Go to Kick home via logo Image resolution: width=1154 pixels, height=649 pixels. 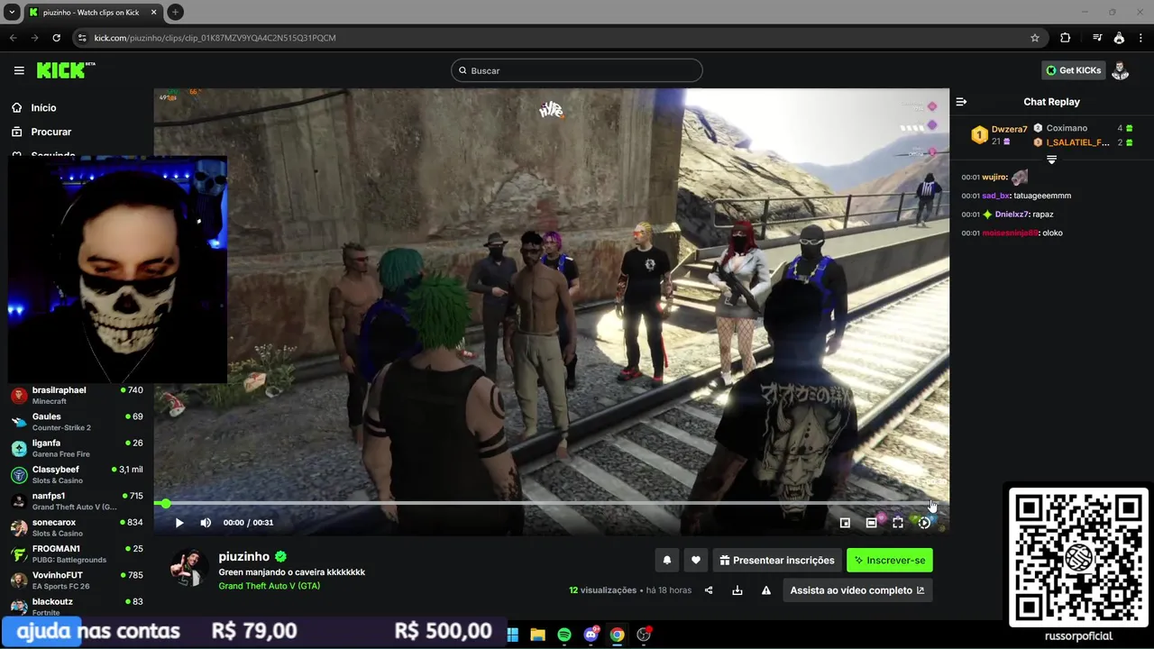(x=66, y=70)
